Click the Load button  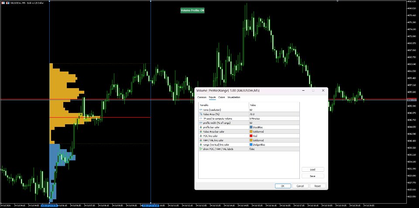tap(313, 170)
